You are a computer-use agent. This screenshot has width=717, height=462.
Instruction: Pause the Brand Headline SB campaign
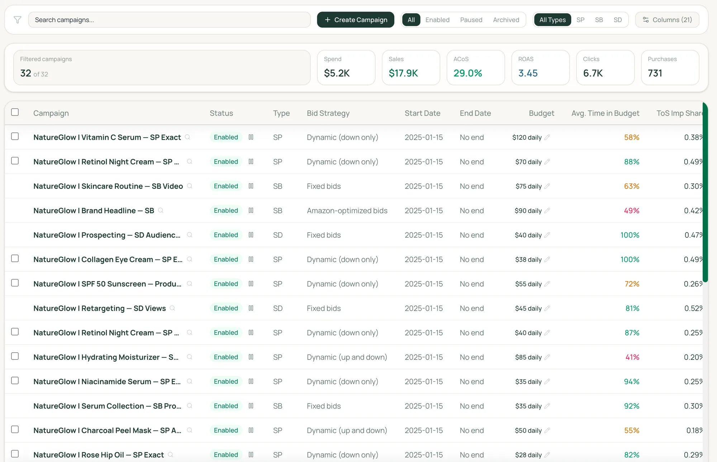click(251, 210)
